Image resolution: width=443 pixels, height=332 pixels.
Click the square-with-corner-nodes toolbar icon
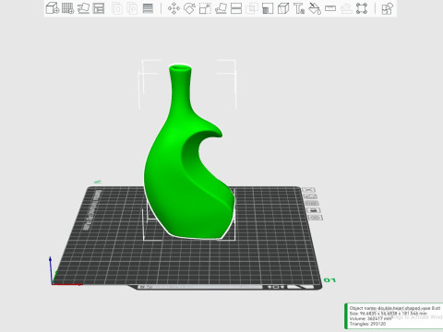pos(362,8)
